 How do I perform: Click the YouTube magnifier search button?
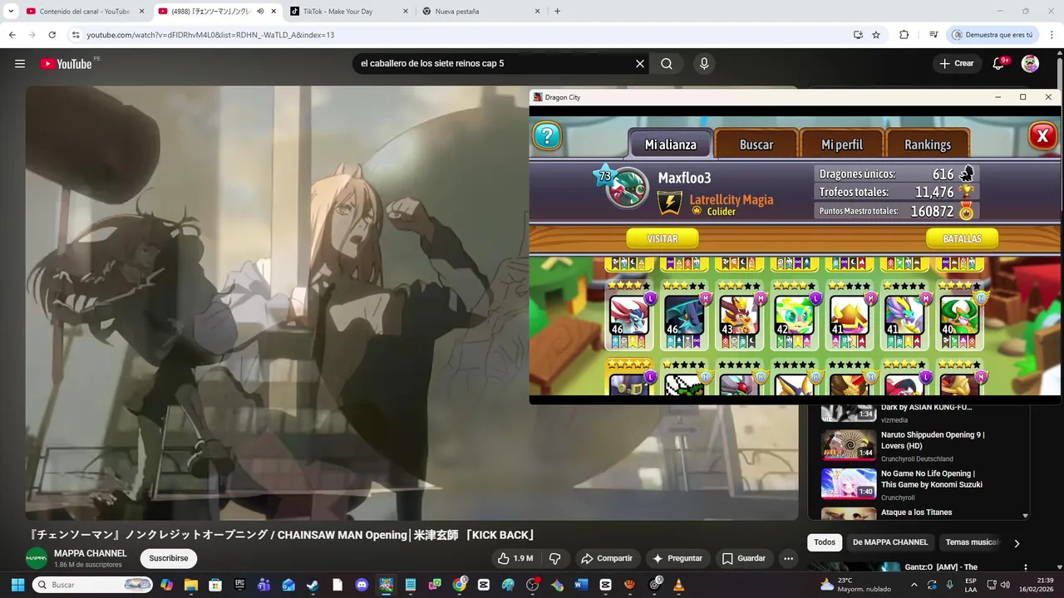pyautogui.click(x=667, y=64)
